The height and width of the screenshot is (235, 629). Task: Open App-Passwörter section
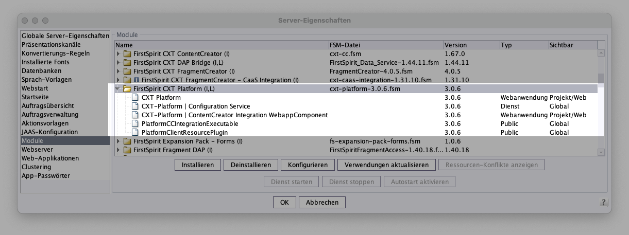tap(65, 176)
